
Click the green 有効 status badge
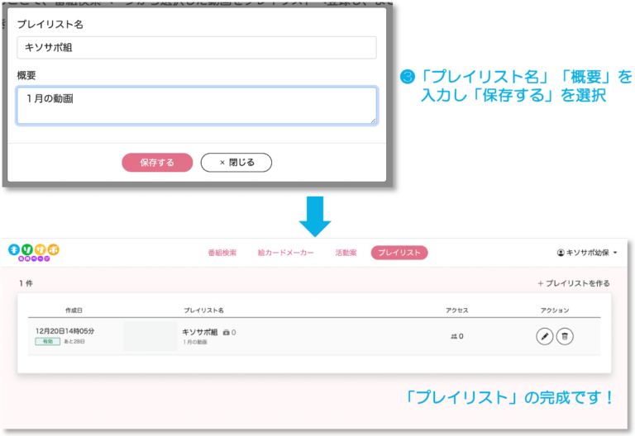[x=47, y=341]
